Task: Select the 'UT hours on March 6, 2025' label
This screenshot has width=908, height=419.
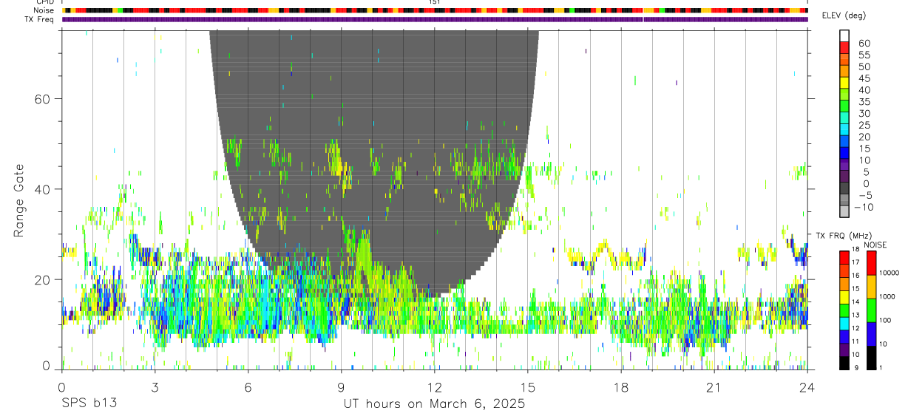Action: pyautogui.click(x=434, y=403)
